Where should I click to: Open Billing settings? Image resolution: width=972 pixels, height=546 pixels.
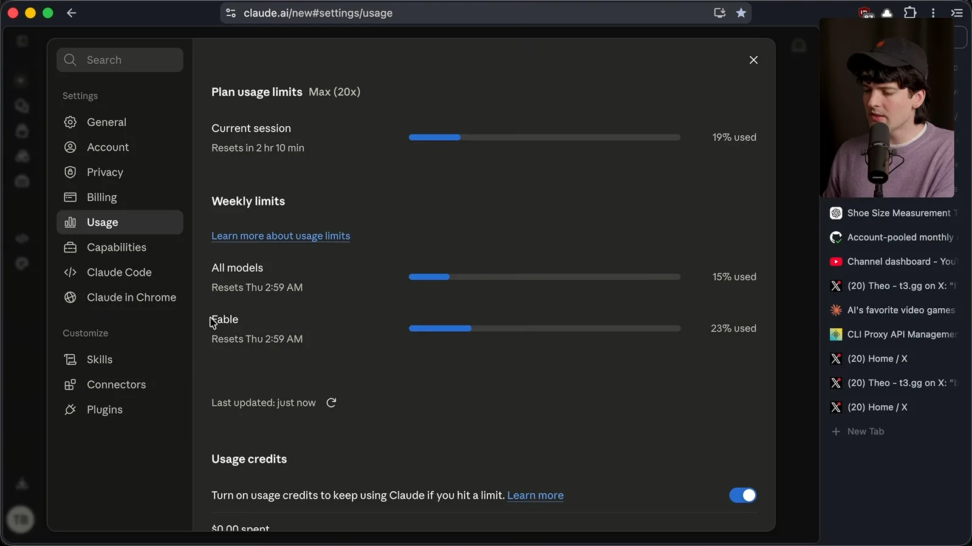[120, 197]
